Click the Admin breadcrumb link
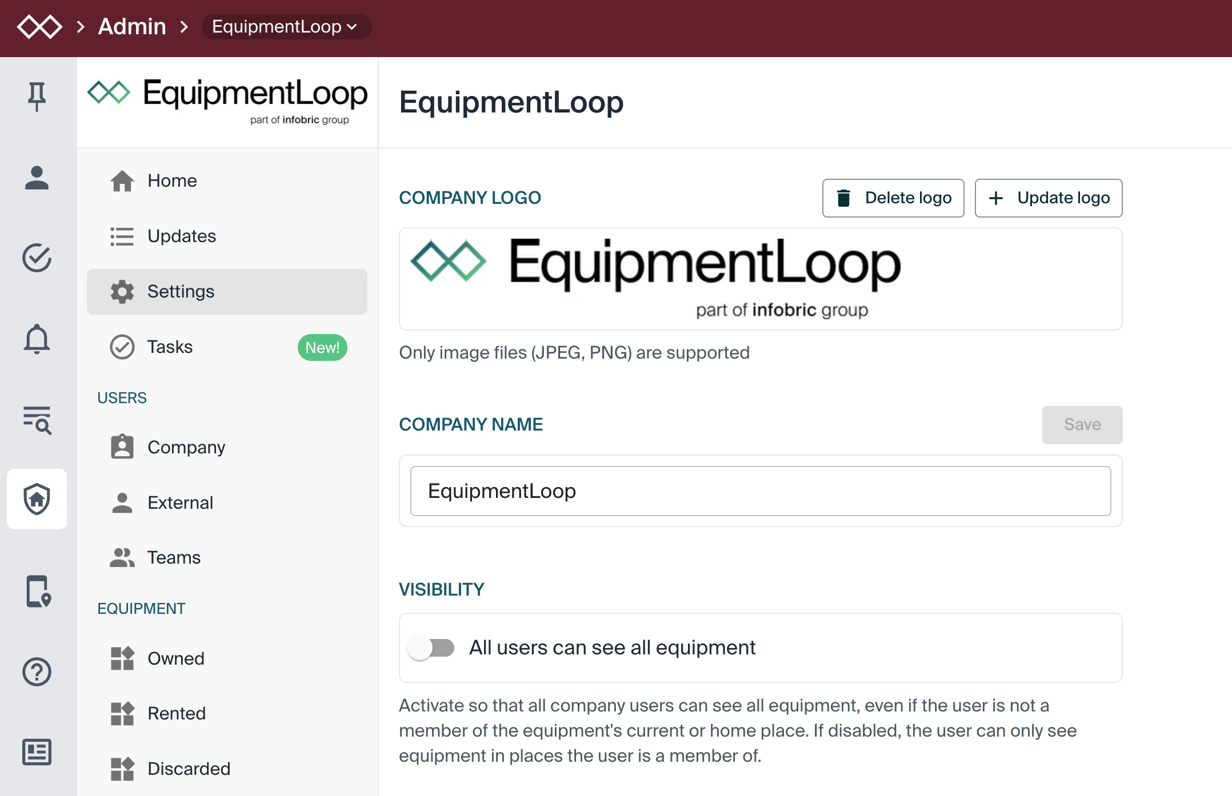1232x796 pixels. [132, 27]
